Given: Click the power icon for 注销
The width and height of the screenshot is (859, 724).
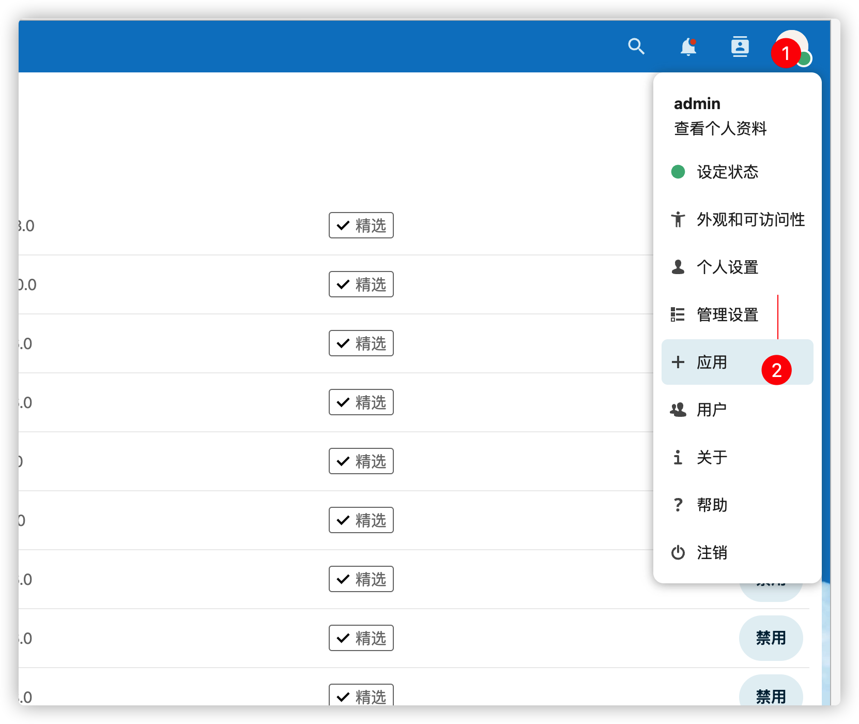Looking at the screenshot, I should pos(678,552).
